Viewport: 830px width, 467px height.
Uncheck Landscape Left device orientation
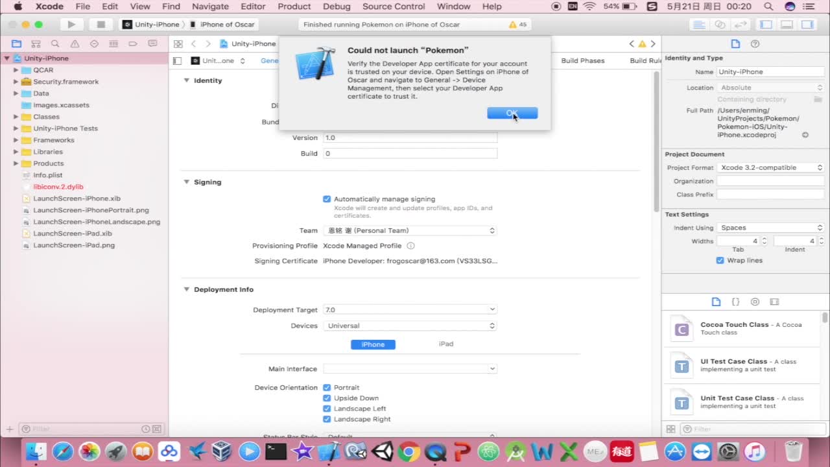point(327,409)
